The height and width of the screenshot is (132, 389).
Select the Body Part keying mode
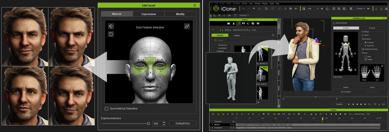(366, 46)
